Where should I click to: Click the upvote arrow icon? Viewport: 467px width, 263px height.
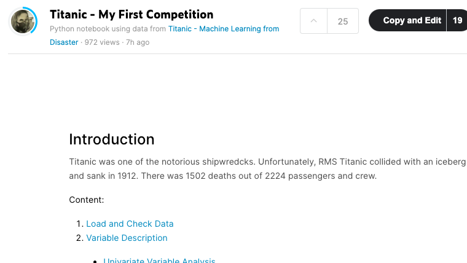[313, 21]
